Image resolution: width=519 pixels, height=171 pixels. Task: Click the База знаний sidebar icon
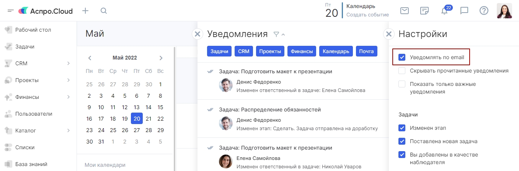coord(8,164)
